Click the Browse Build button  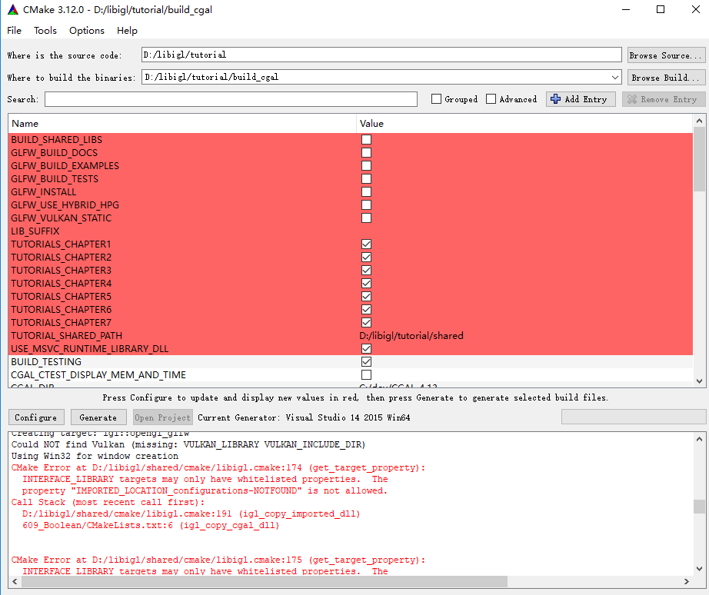click(x=665, y=77)
